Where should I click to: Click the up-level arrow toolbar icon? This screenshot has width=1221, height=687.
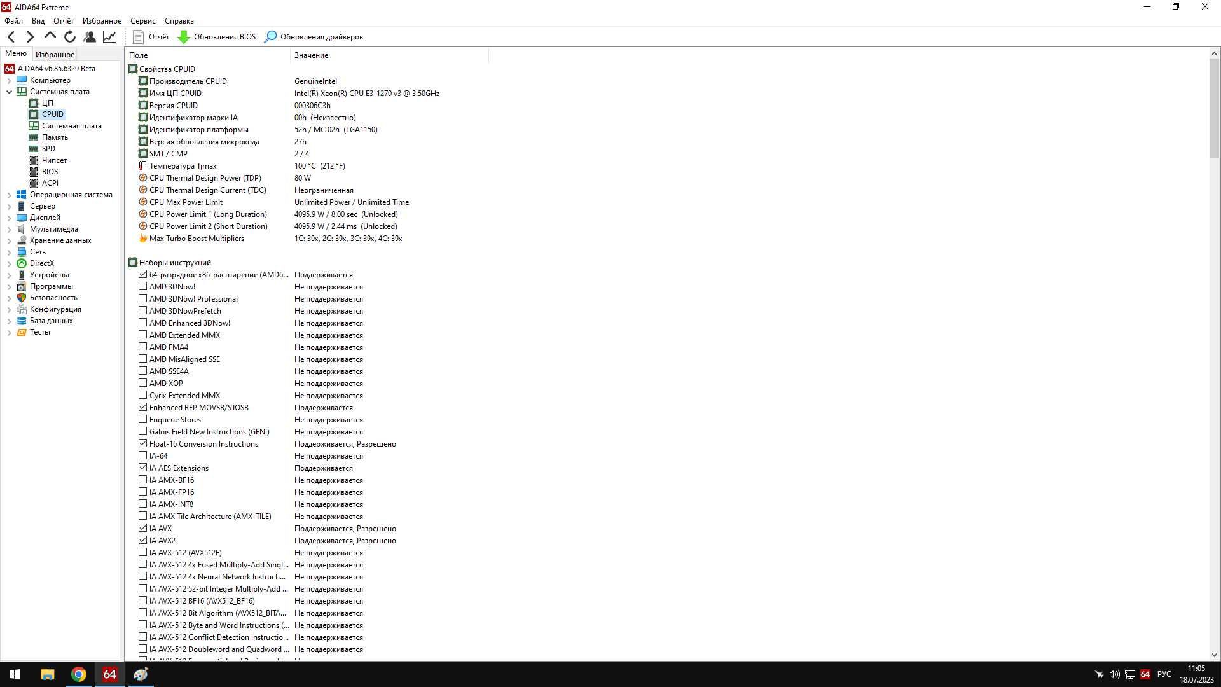point(50,36)
